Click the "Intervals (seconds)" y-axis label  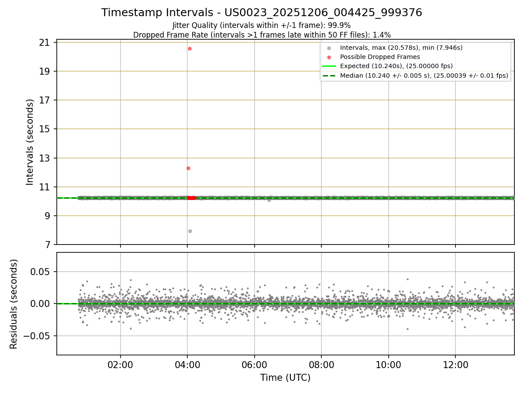tap(30, 142)
